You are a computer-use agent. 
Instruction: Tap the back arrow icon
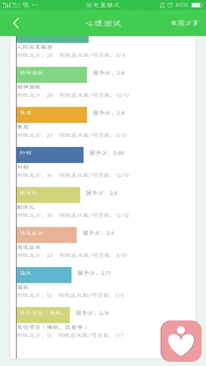click(16, 23)
